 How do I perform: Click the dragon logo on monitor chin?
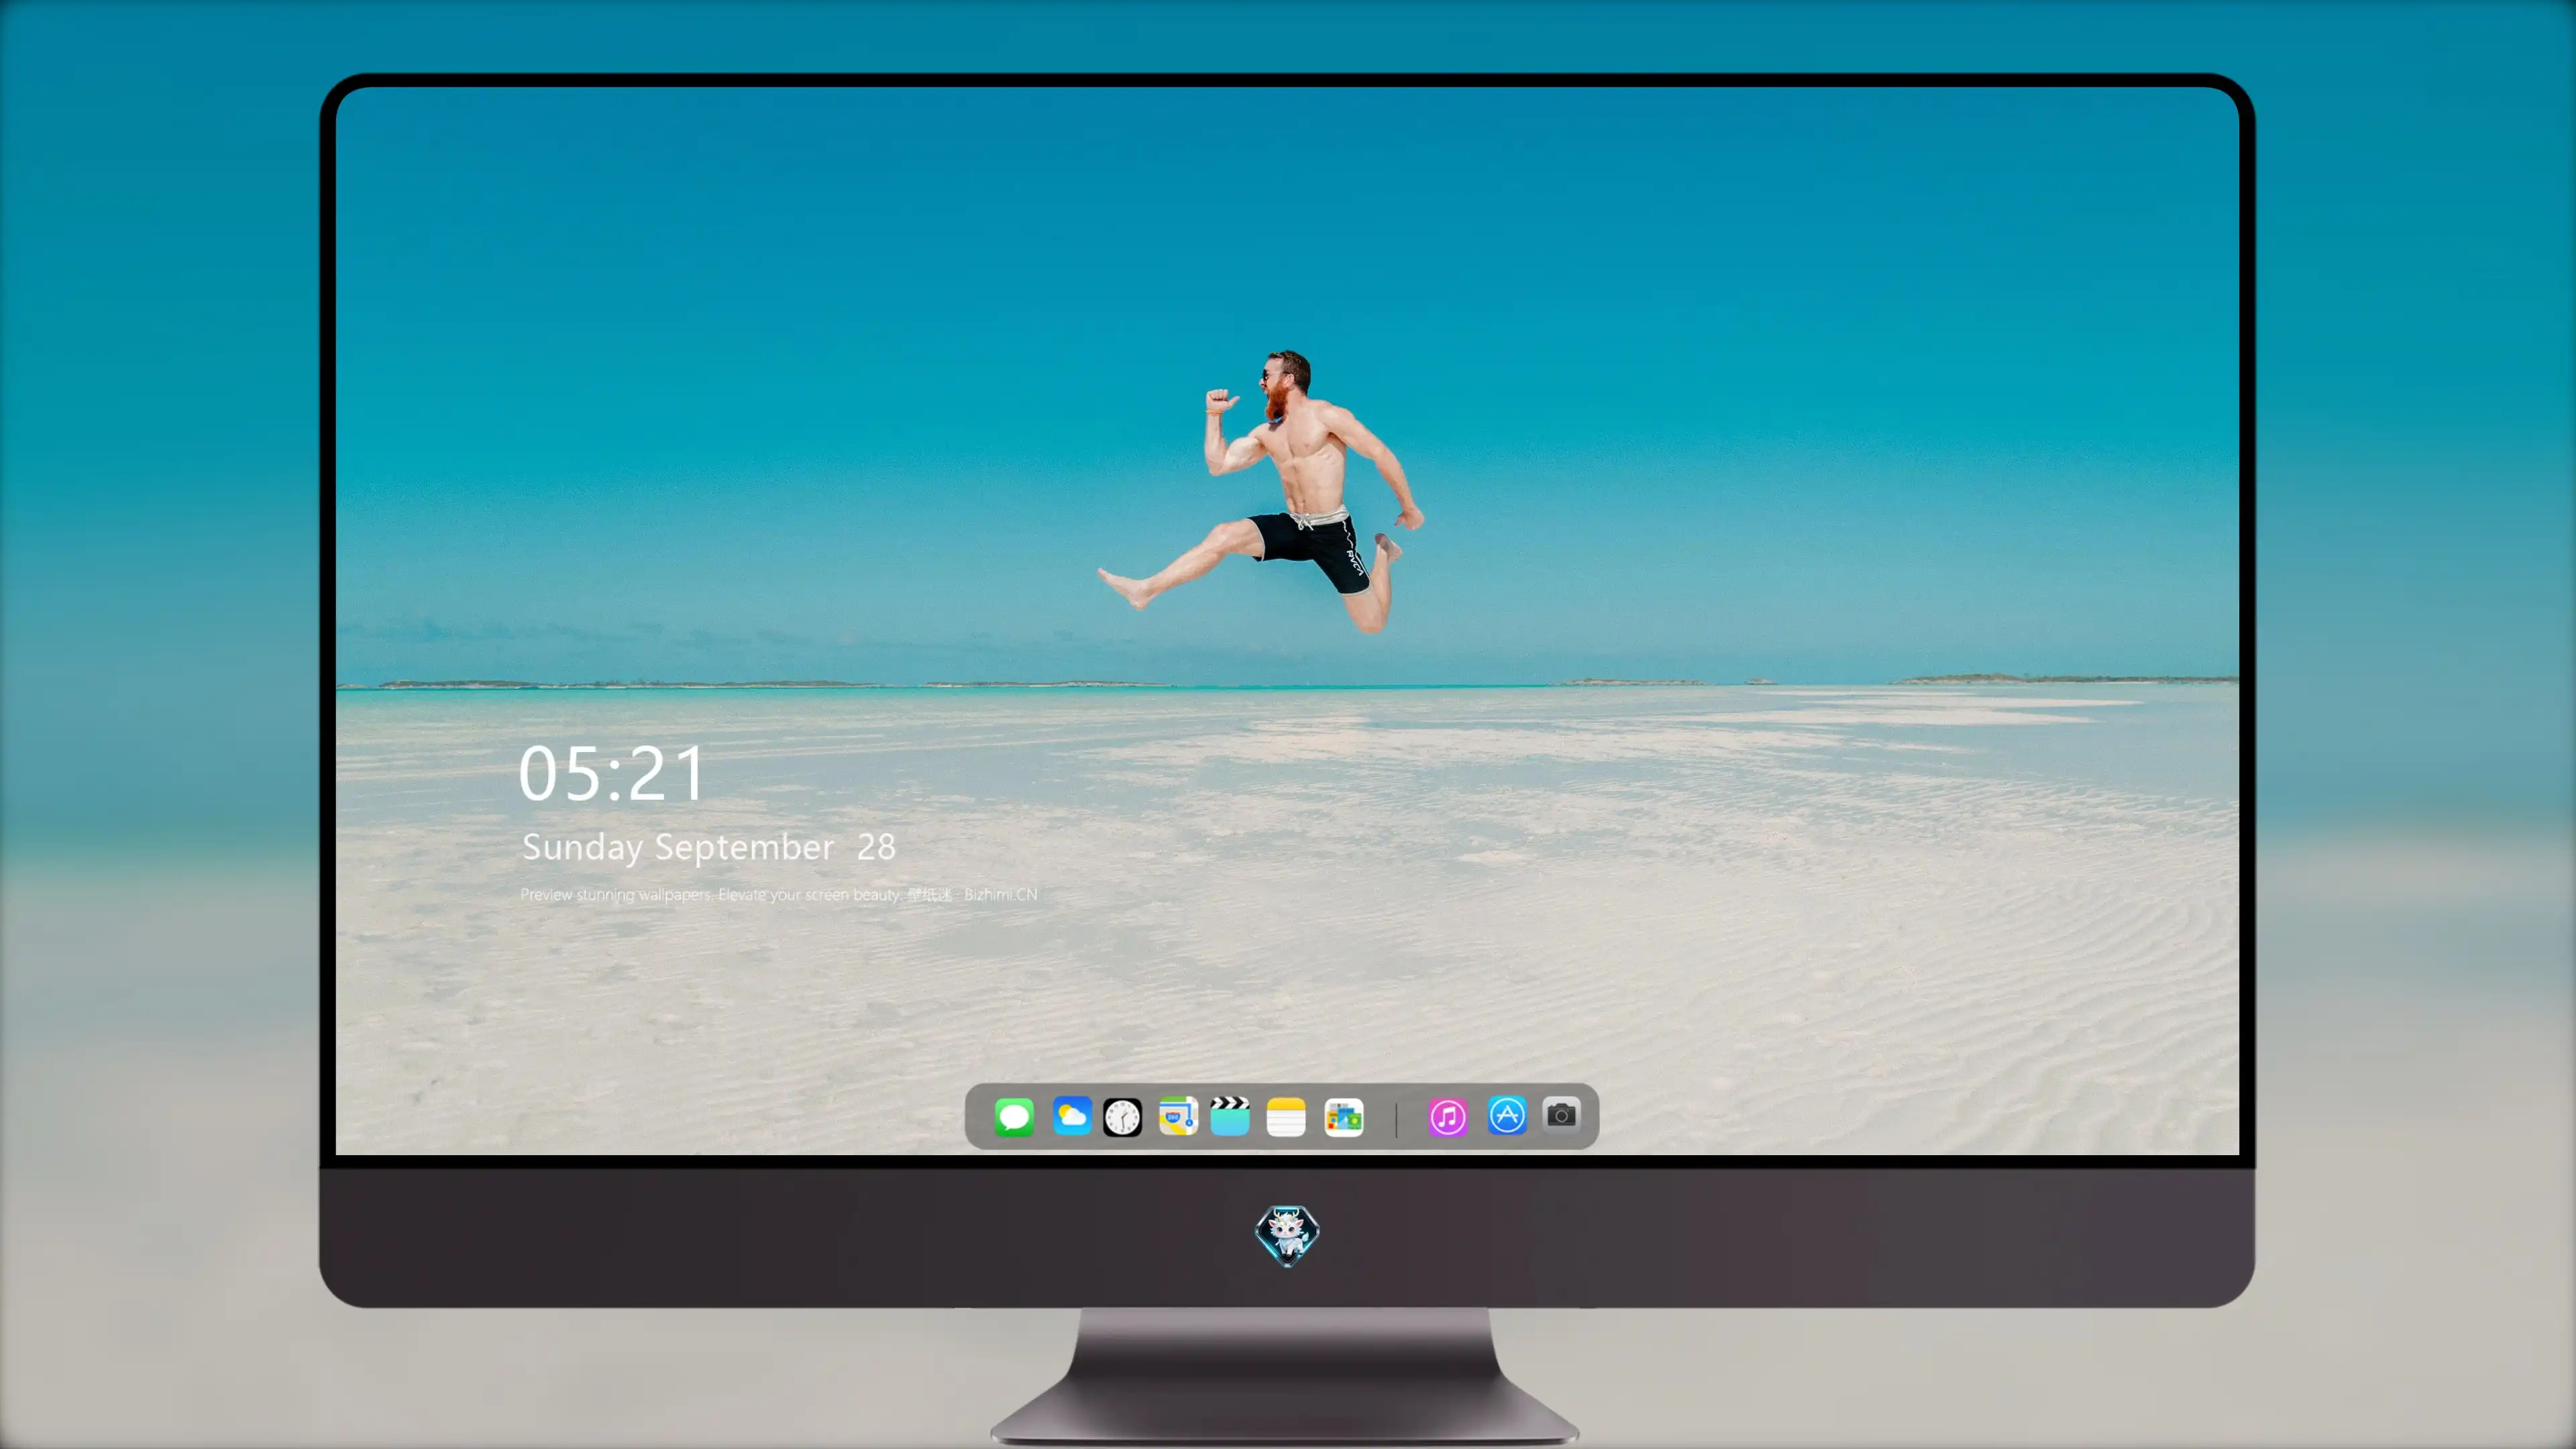coord(1287,1236)
